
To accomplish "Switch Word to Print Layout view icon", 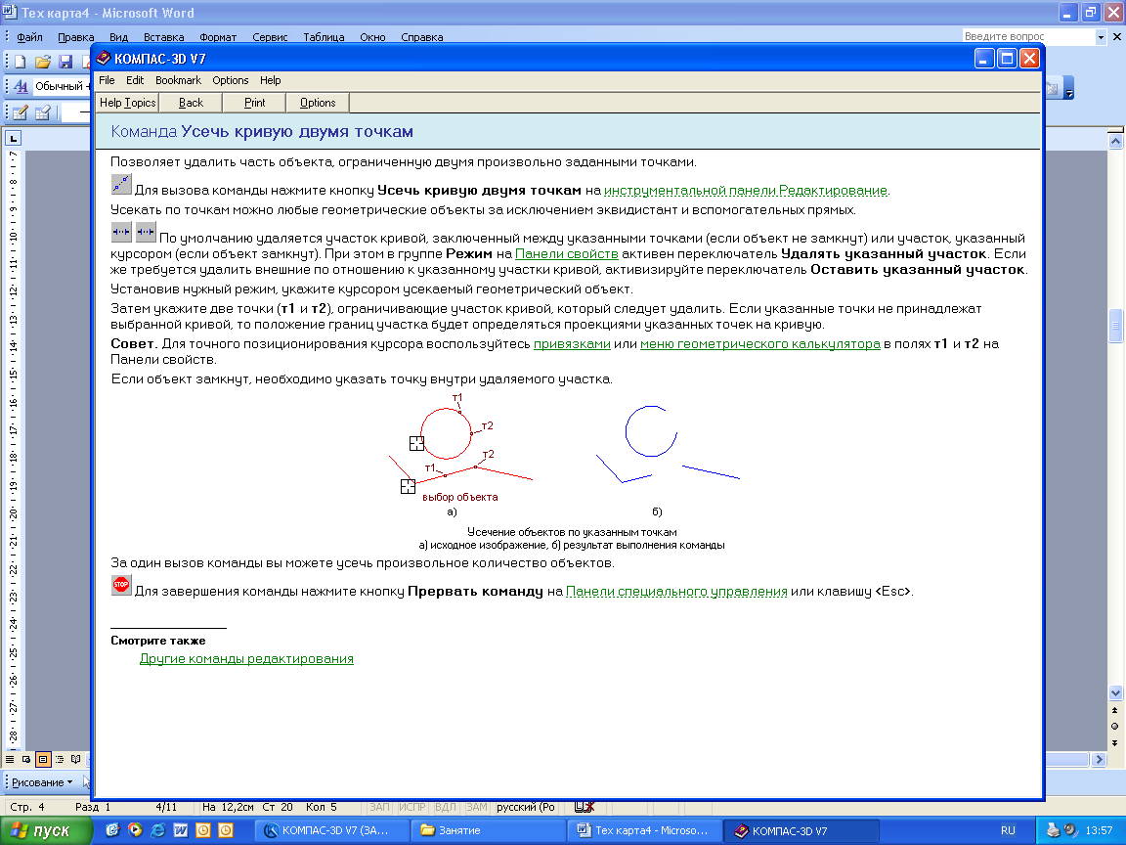I will 42,759.
